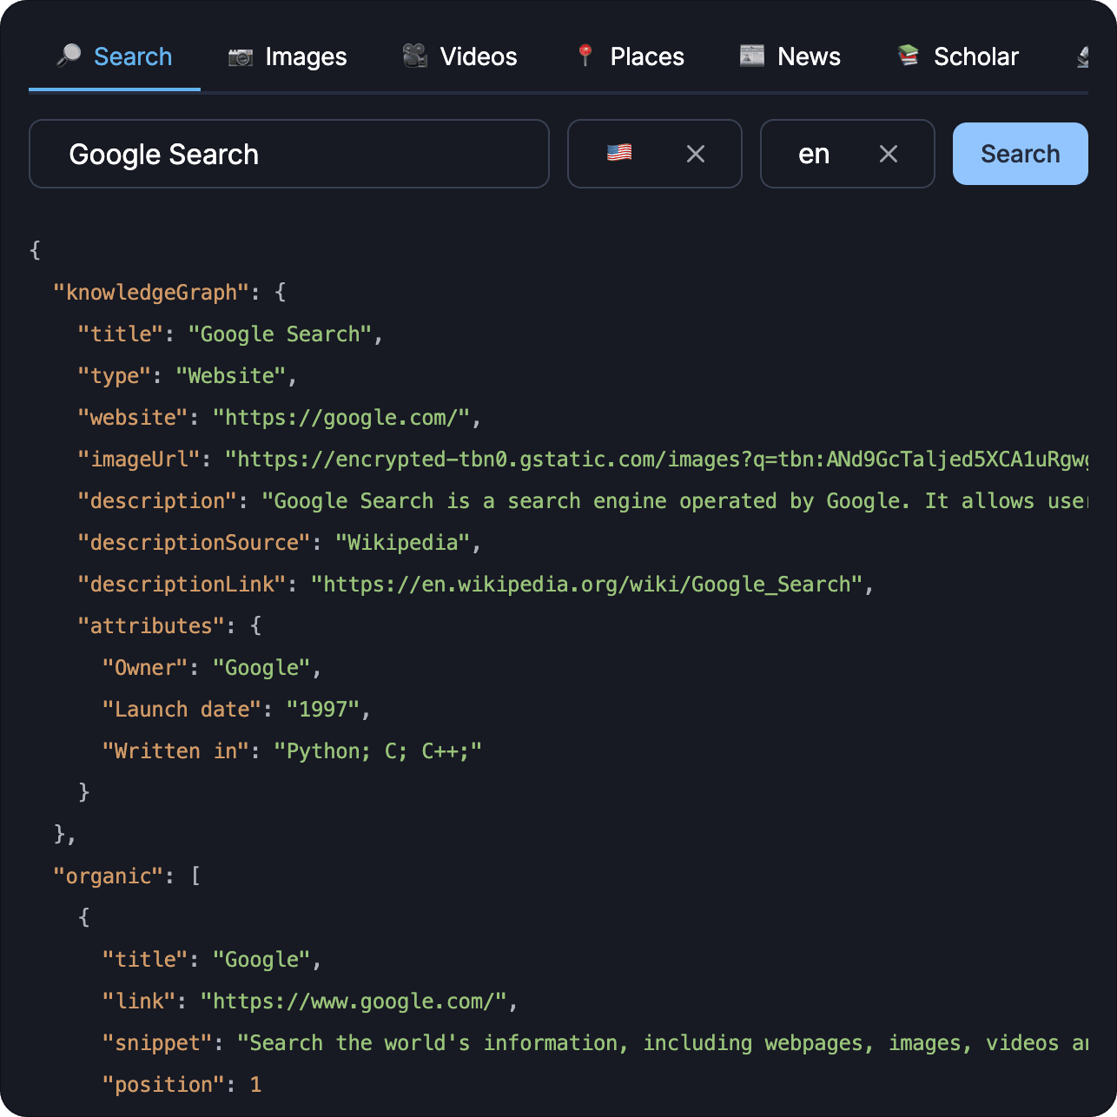This screenshot has height=1117, width=1117.
Task: Switch to the Search tab
Action: [x=115, y=56]
